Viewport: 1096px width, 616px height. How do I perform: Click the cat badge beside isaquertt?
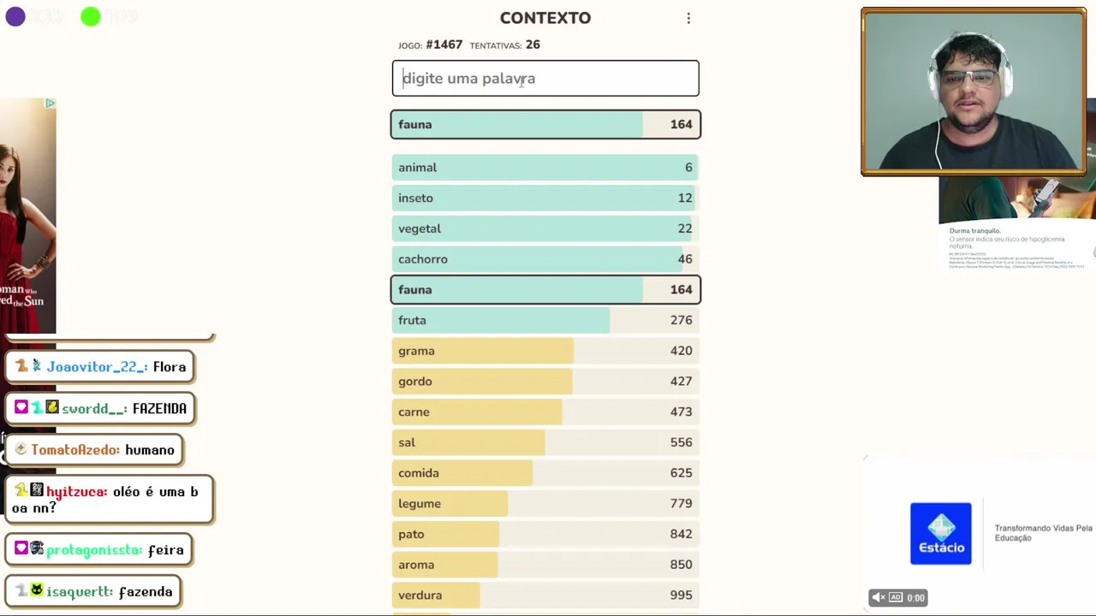click(37, 590)
